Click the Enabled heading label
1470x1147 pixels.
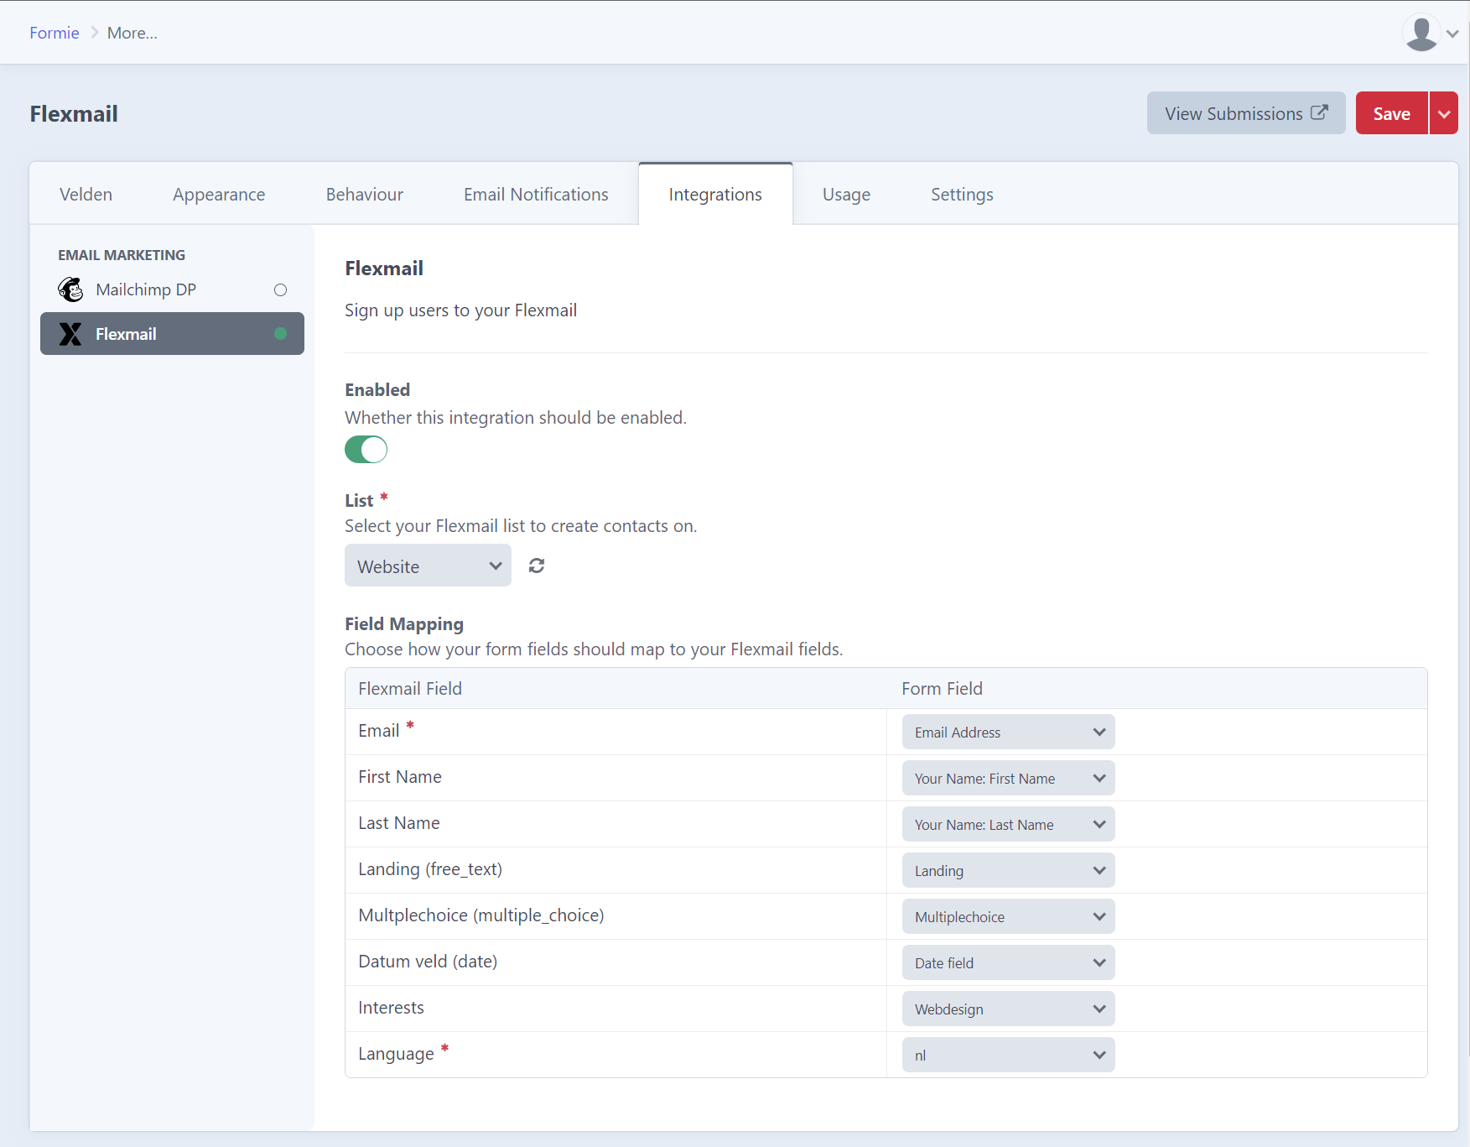pyautogui.click(x=377, y=389)
